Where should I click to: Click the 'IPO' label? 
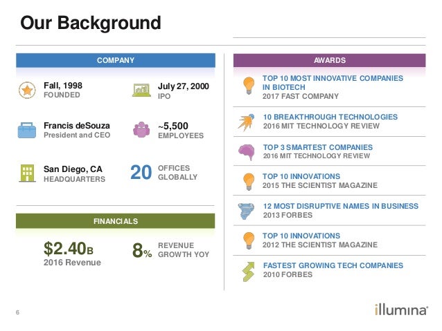tap(164, 96)
